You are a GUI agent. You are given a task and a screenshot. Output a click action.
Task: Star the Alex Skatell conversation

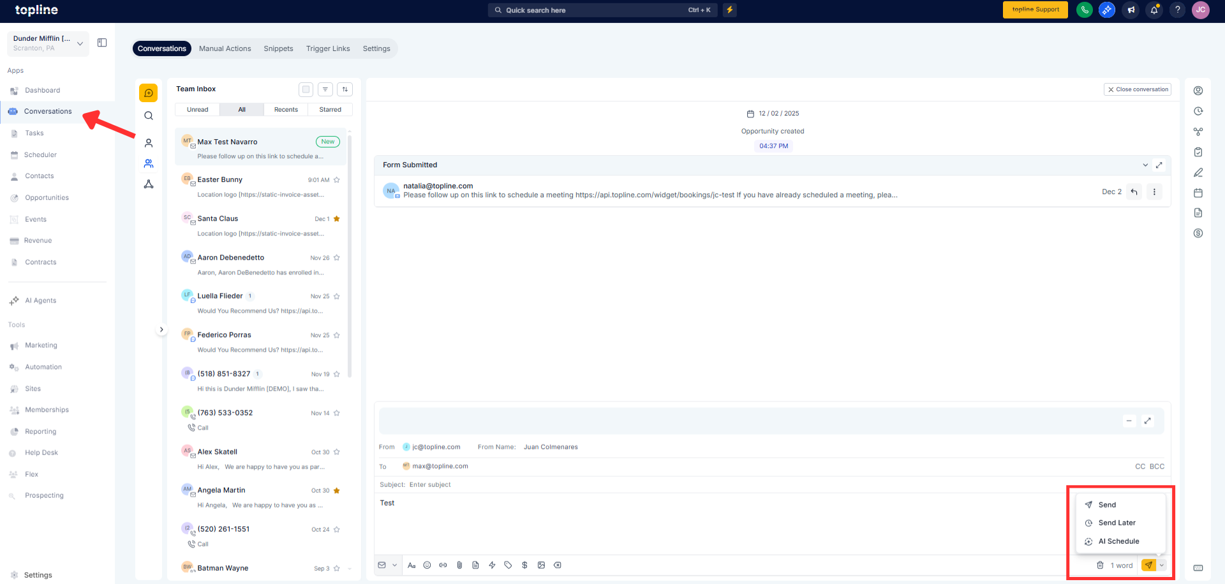[337, 453]
